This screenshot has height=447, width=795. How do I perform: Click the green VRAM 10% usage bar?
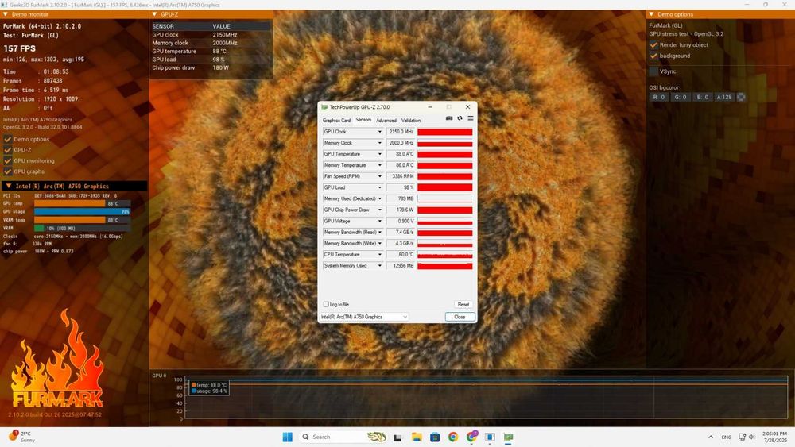[39, 228]
